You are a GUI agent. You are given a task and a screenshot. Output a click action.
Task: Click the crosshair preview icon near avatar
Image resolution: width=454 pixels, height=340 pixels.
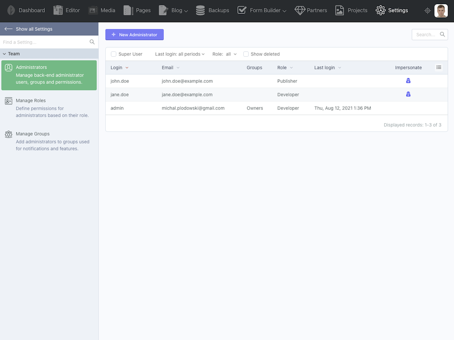[x=427, y=11]
